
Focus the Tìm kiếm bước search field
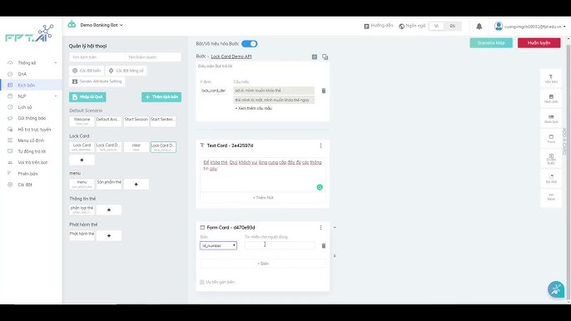[x=153, y=57]
